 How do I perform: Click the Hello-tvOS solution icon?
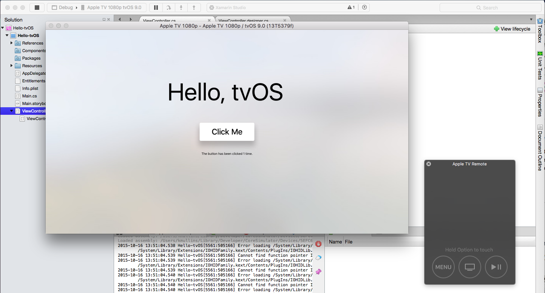tap(9, 28)
